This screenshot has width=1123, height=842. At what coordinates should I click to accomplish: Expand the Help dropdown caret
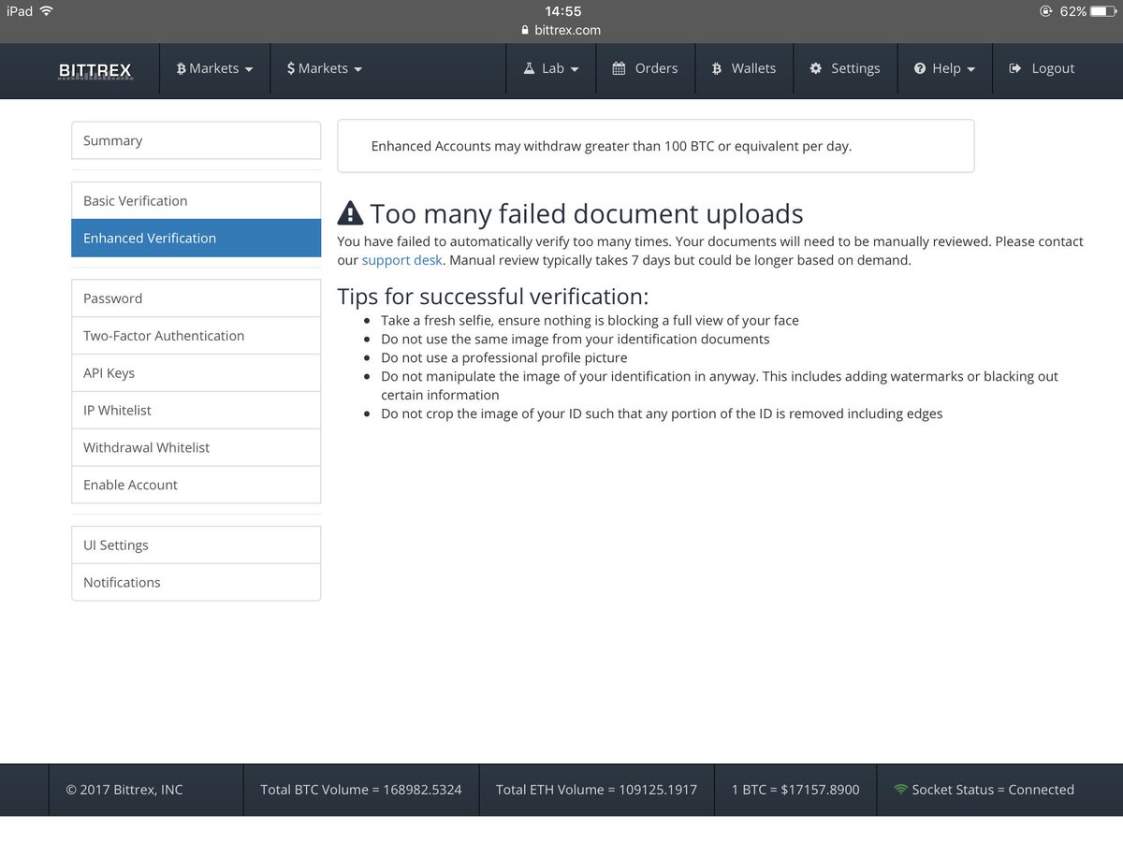971,69
